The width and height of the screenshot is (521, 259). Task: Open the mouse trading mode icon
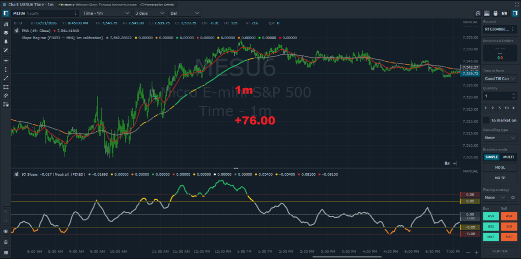(496, 13)
